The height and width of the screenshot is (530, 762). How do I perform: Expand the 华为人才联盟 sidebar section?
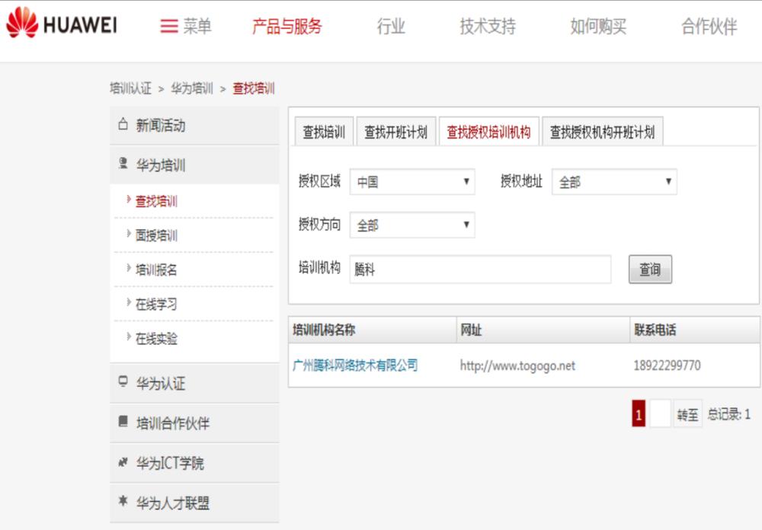194,503
